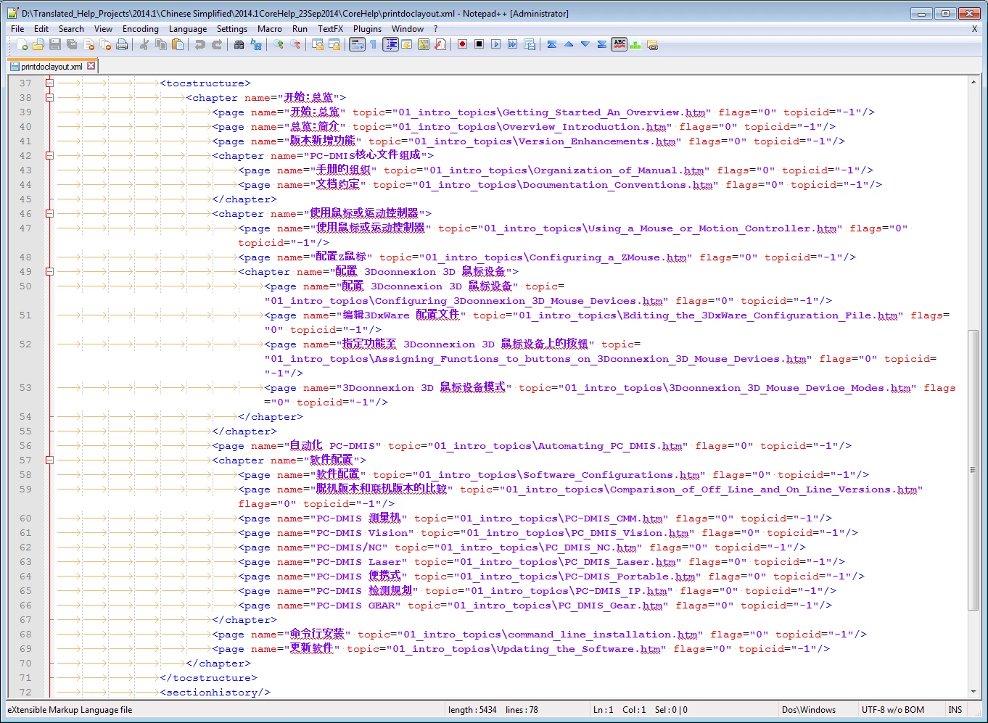
Task: Collapse the chapter fold at line 42
Action: click(49, 155)
